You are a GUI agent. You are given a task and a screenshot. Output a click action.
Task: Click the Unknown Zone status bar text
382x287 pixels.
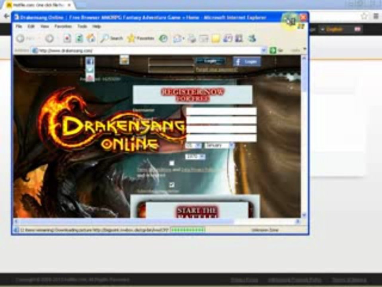[x=265, y=230]
